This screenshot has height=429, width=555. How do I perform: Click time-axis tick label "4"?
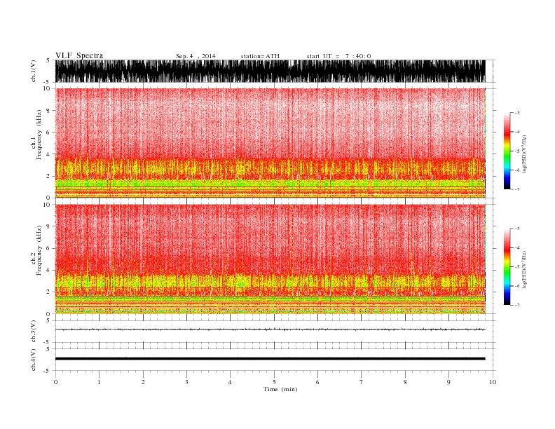click(x=230, y=382)
